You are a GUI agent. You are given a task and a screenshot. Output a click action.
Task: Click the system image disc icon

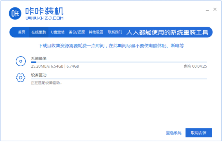(21, 61)
